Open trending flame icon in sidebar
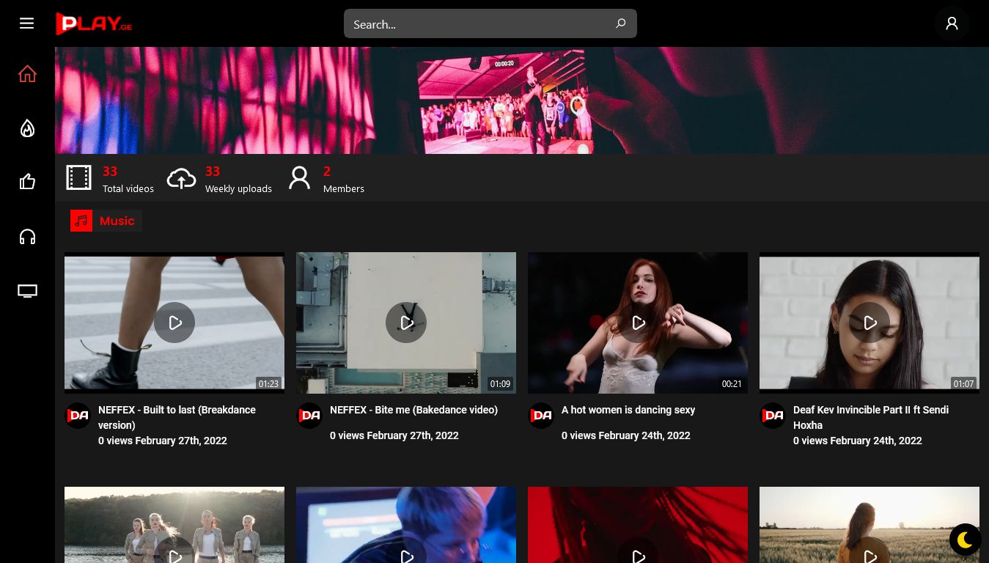The height and width of the screenshot is (563, 989). 27,128
